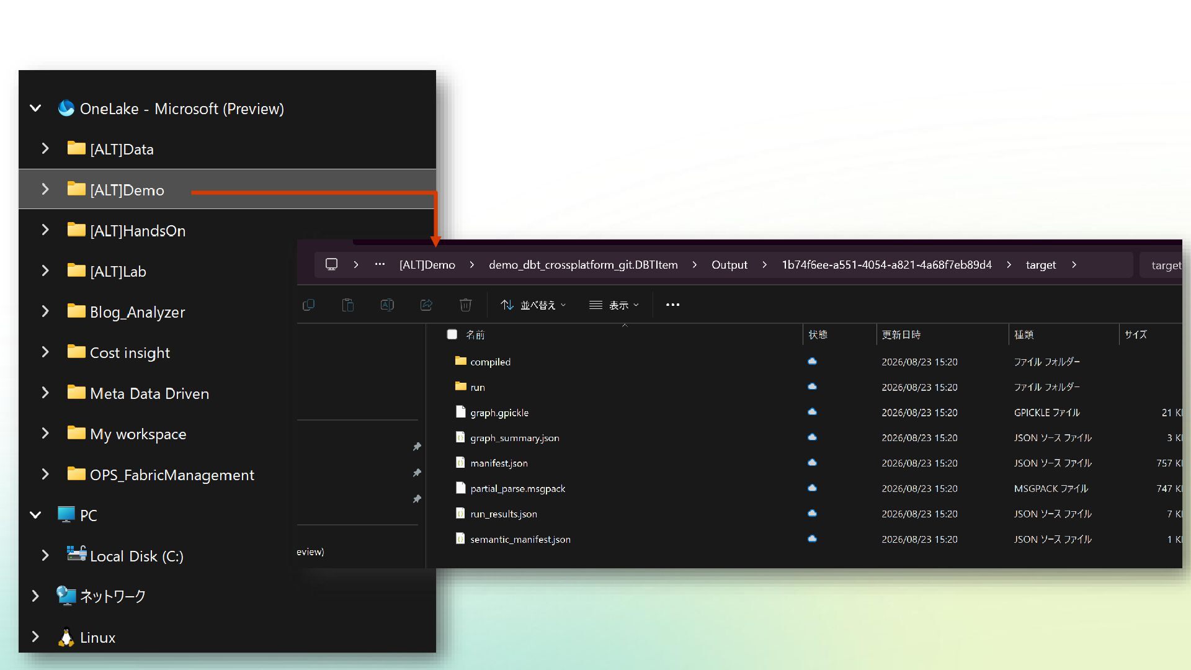Image resolution: width=1191 pixels, height=670 pixels.
Task: Toggle the select-all checkbox beside 名前
Action: tap(452, 334)
